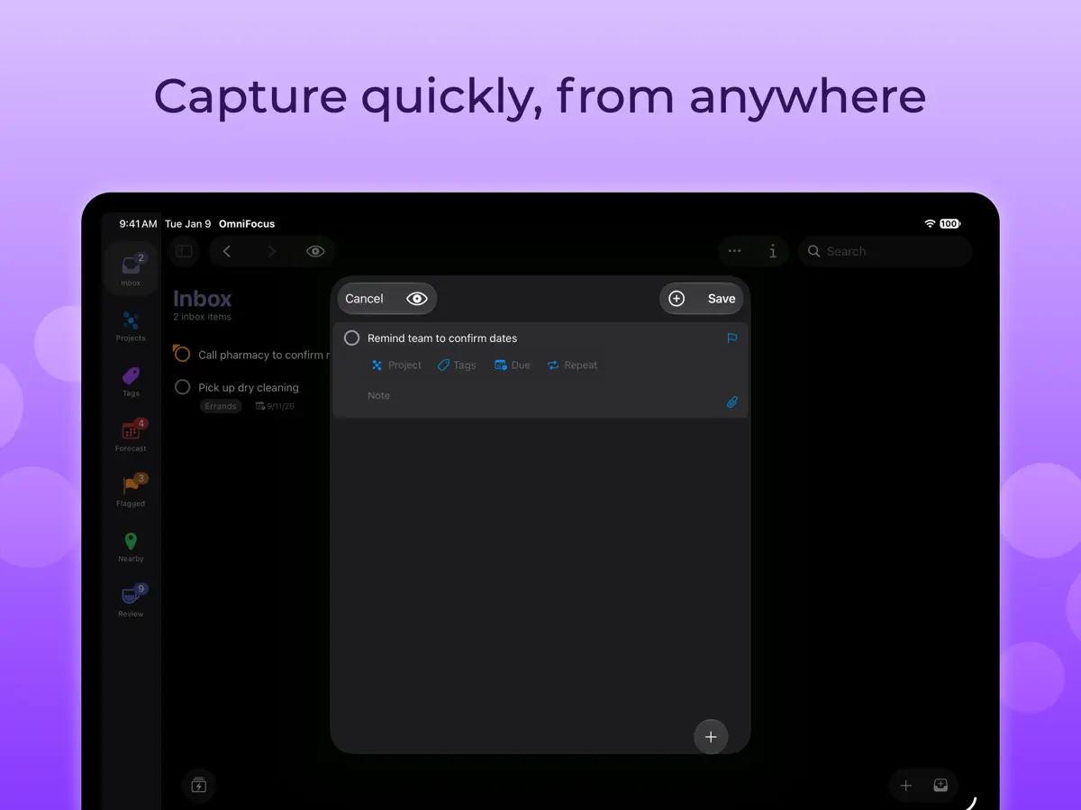Click the Search field
1081x810 pixels.
click(x=885, y=252)
